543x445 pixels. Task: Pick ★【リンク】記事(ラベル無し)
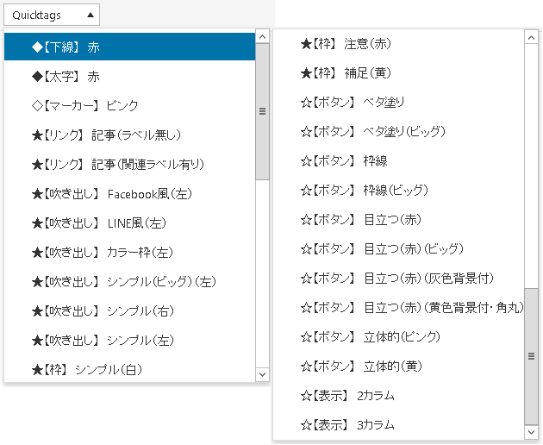point(130,135)
